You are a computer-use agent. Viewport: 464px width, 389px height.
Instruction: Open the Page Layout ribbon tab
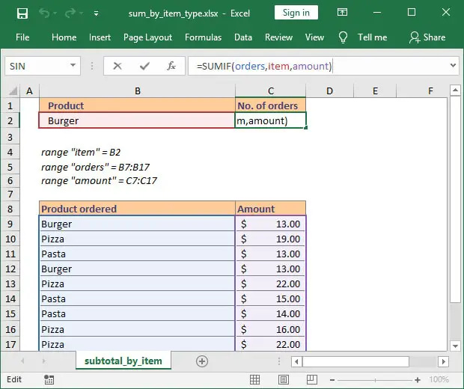pyautogui.click(x=147, y=37)
